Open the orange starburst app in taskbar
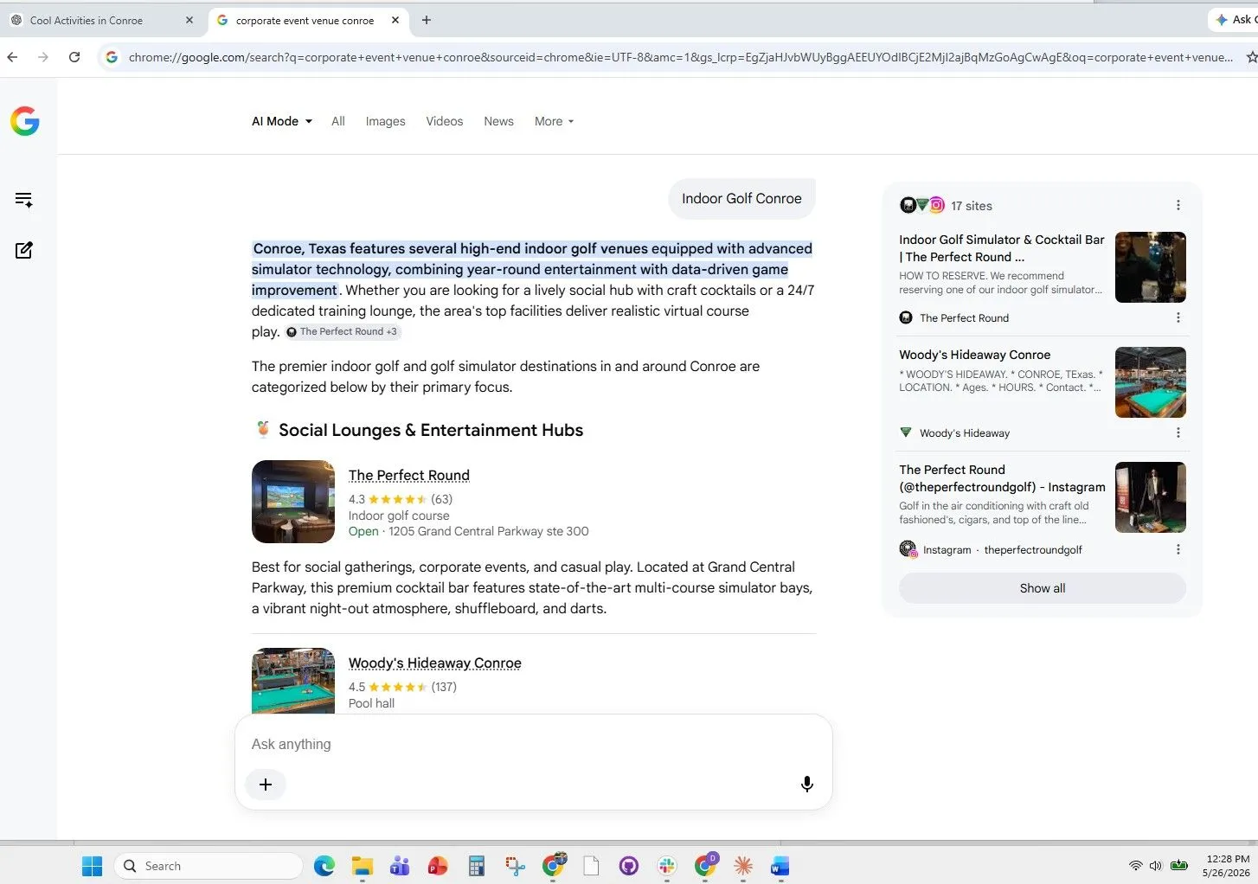1258x884 pixels. point(742,866)
